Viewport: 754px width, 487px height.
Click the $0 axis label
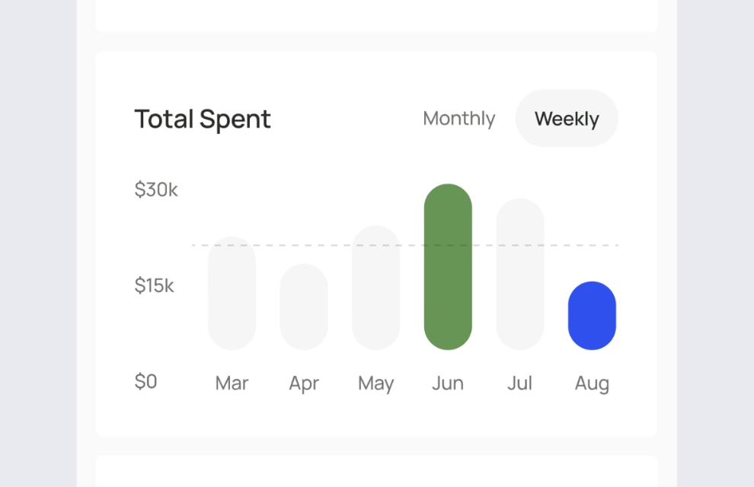tap(146, 381)
